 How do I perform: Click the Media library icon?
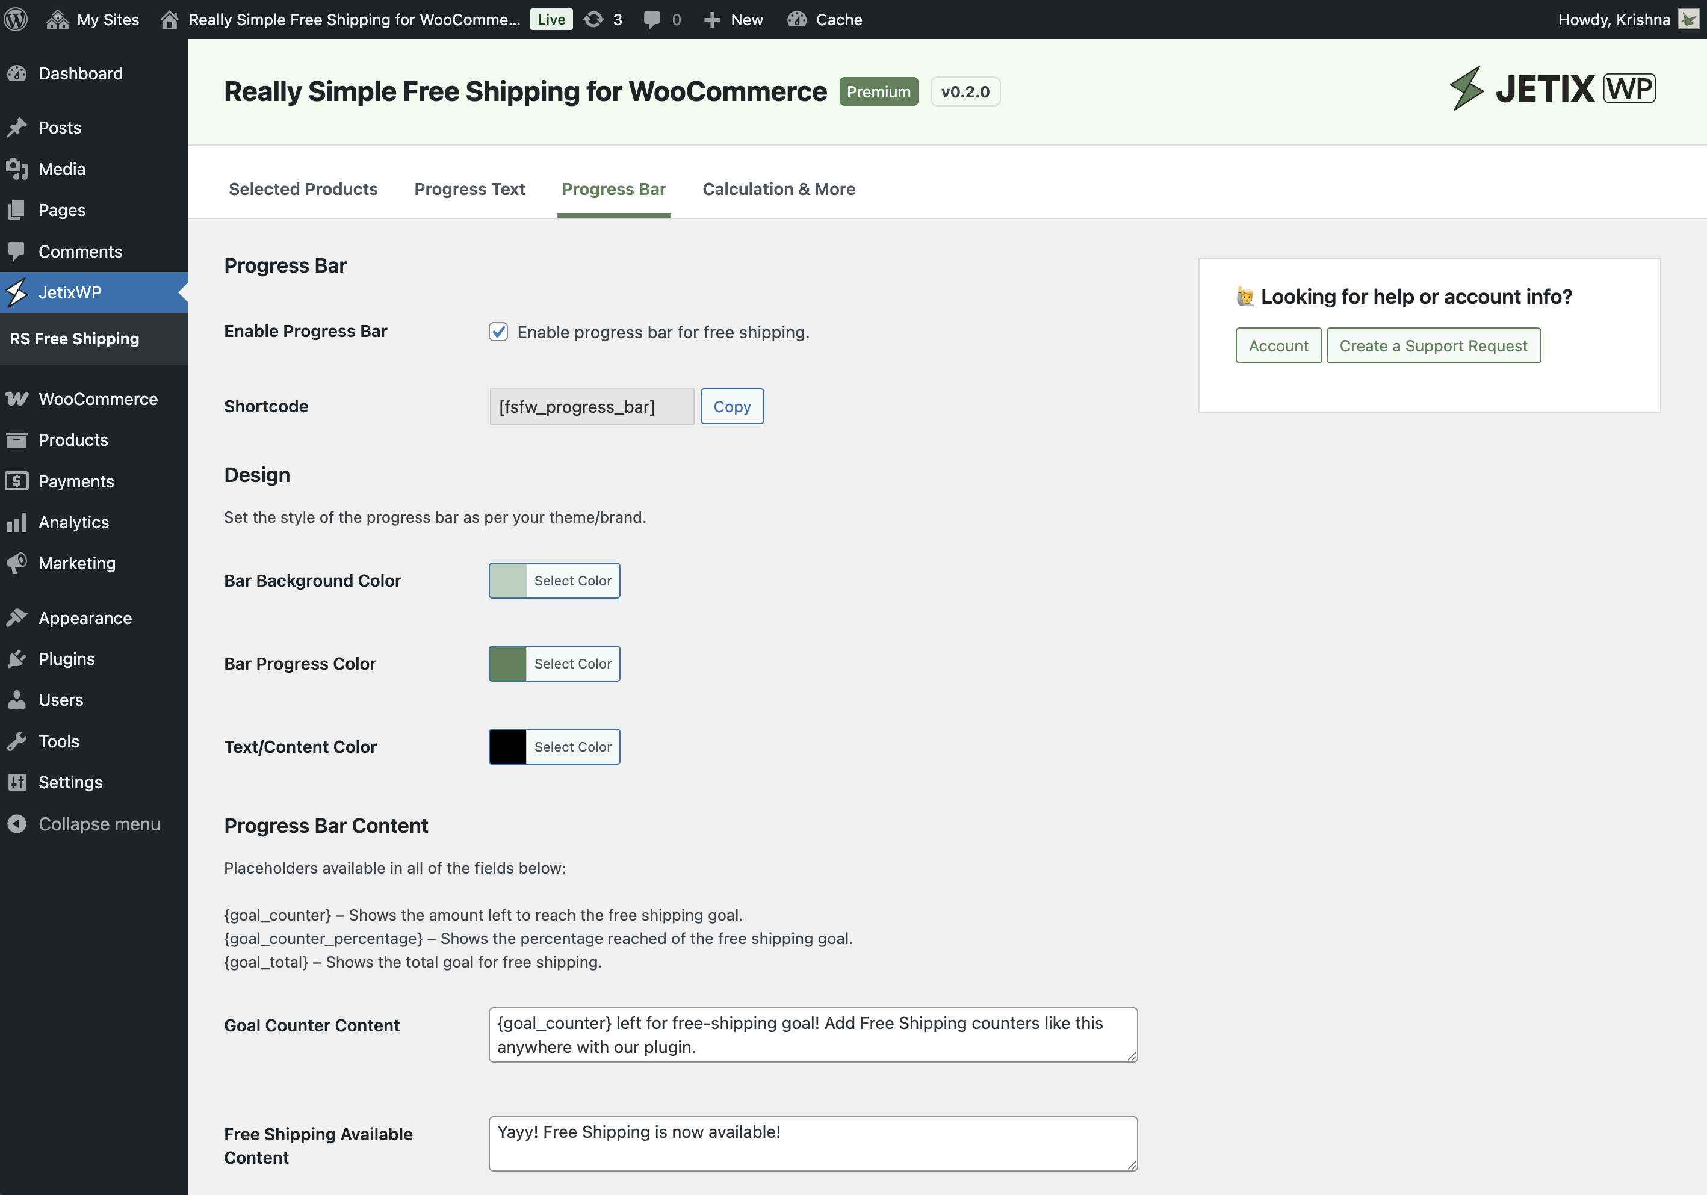point(17,170)
